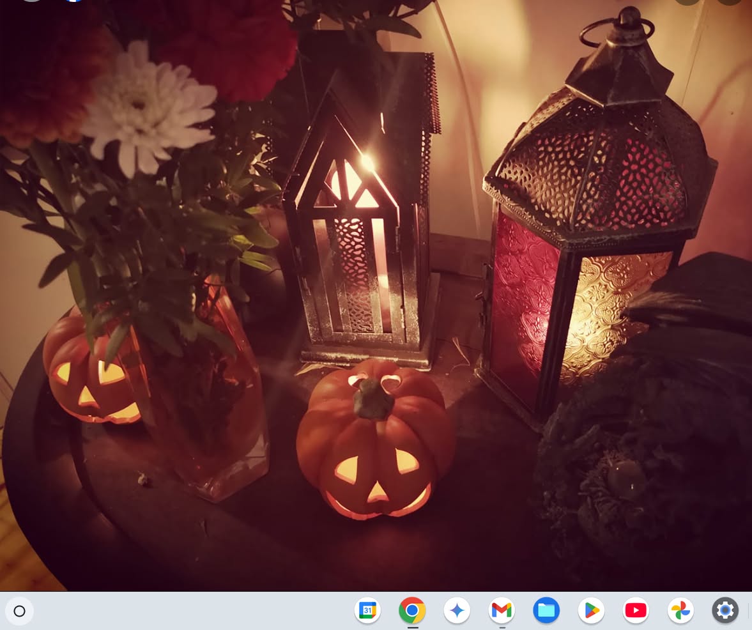Open the Settings gear app
Viewport: 752px width, 630px height.
pyautogui.click(x=725, y=611)
